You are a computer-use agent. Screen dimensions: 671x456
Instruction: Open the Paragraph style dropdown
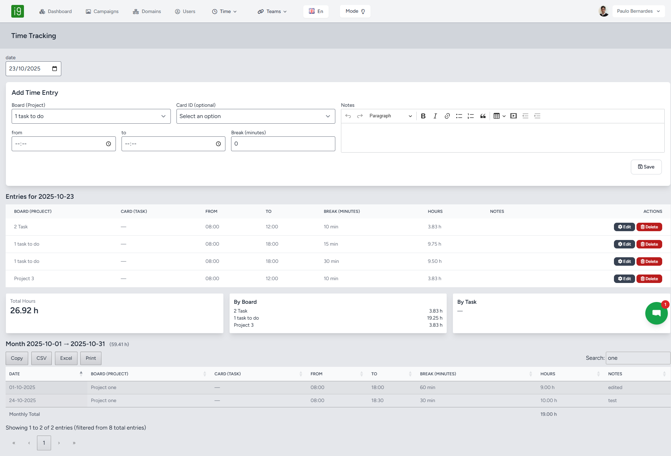pyautogui.click(x=390, y=116)
